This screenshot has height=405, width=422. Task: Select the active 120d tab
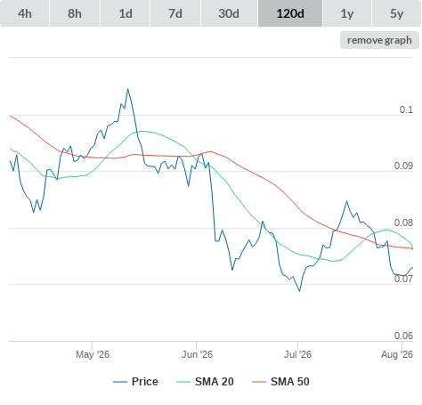(x=290, y=13)
